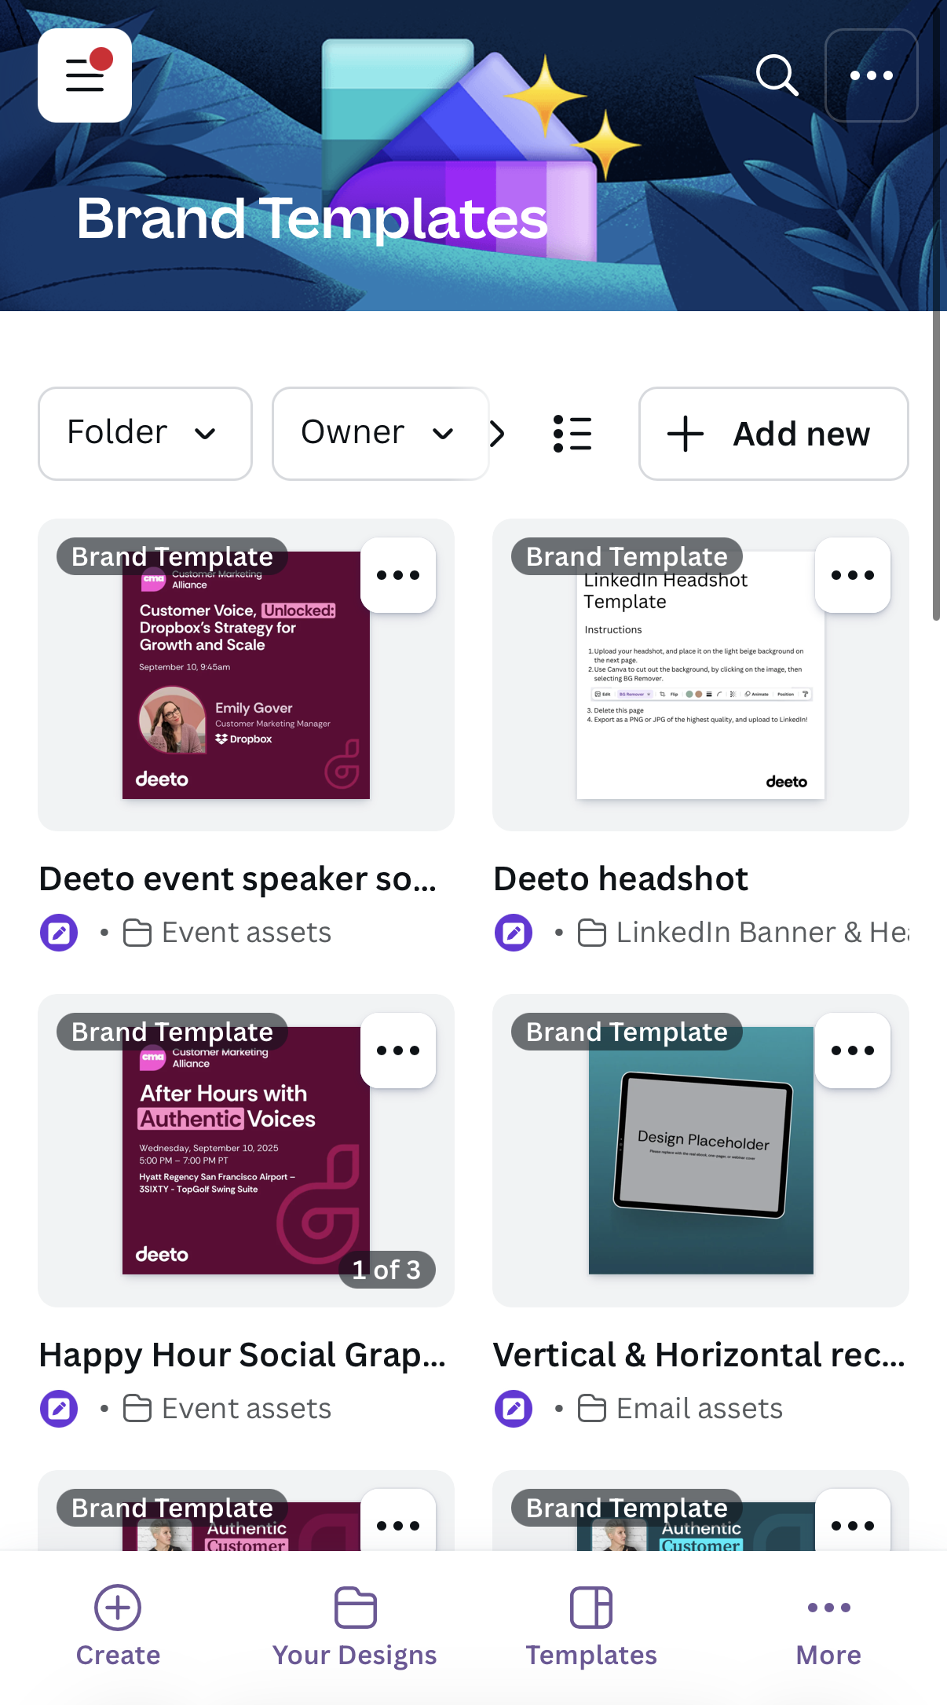Open the Design Placeholder thumbnail
This screenshot has width=947, height=1705.
700,1150
